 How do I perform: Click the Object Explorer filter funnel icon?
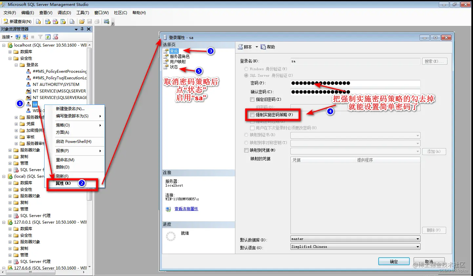click(x=40, y=37)
